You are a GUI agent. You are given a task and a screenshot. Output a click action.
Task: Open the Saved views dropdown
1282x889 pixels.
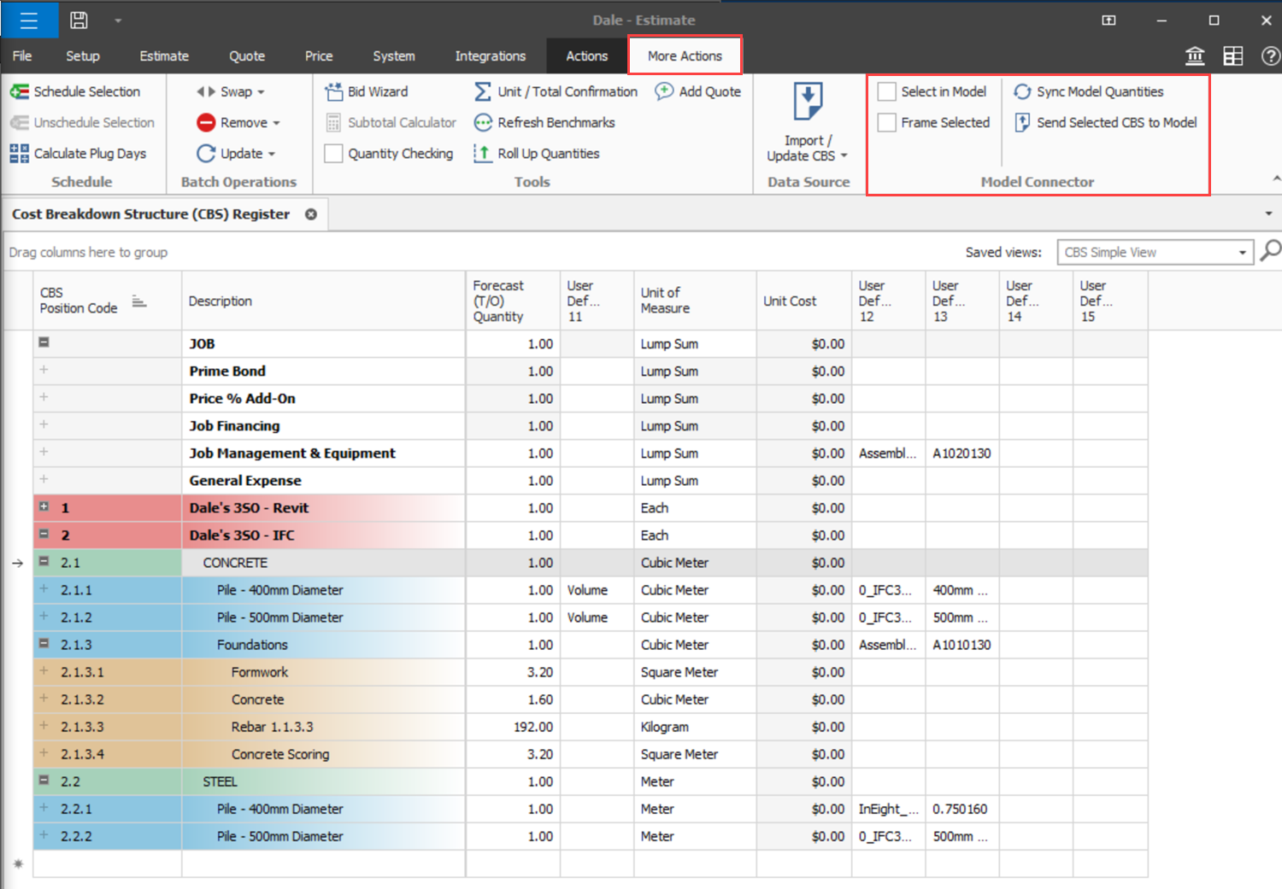click(1242, 253)
